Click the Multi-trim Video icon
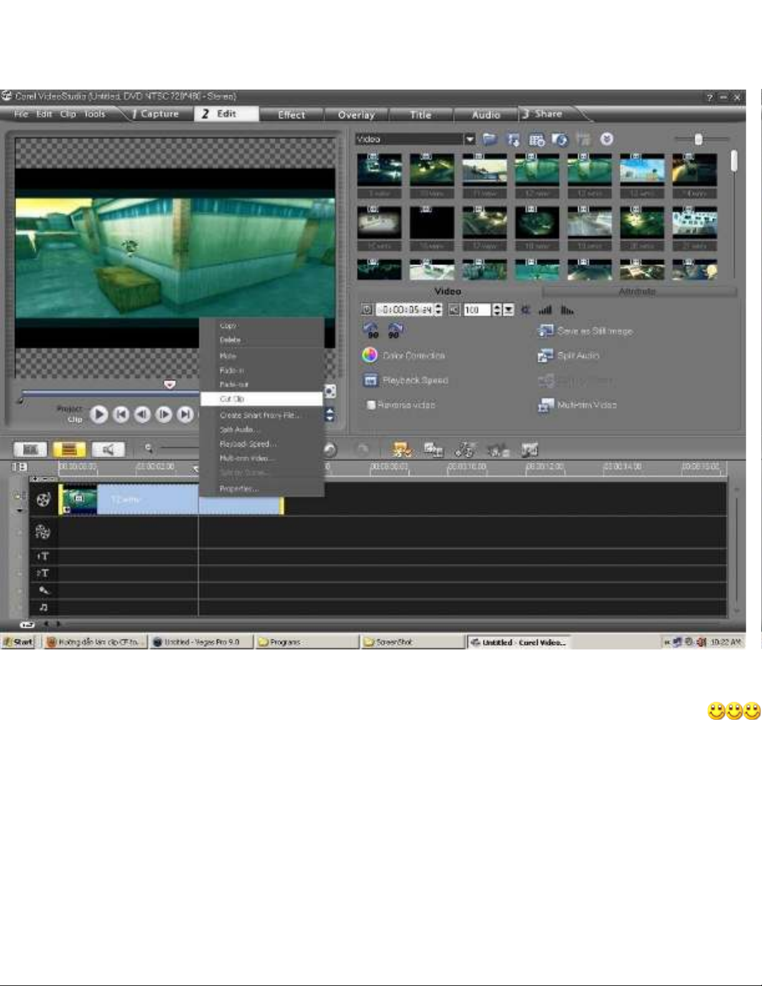This screenshot has width=762, height=986. [x=545, y=405]
